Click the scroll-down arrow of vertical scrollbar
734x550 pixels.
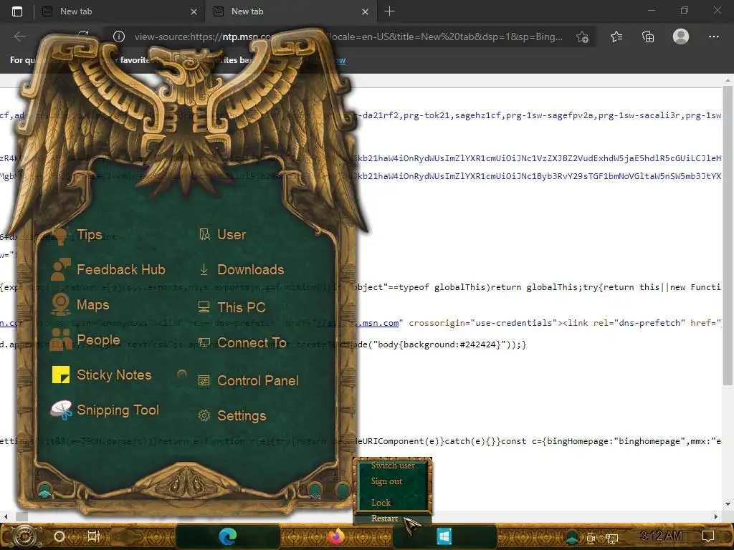728,504
